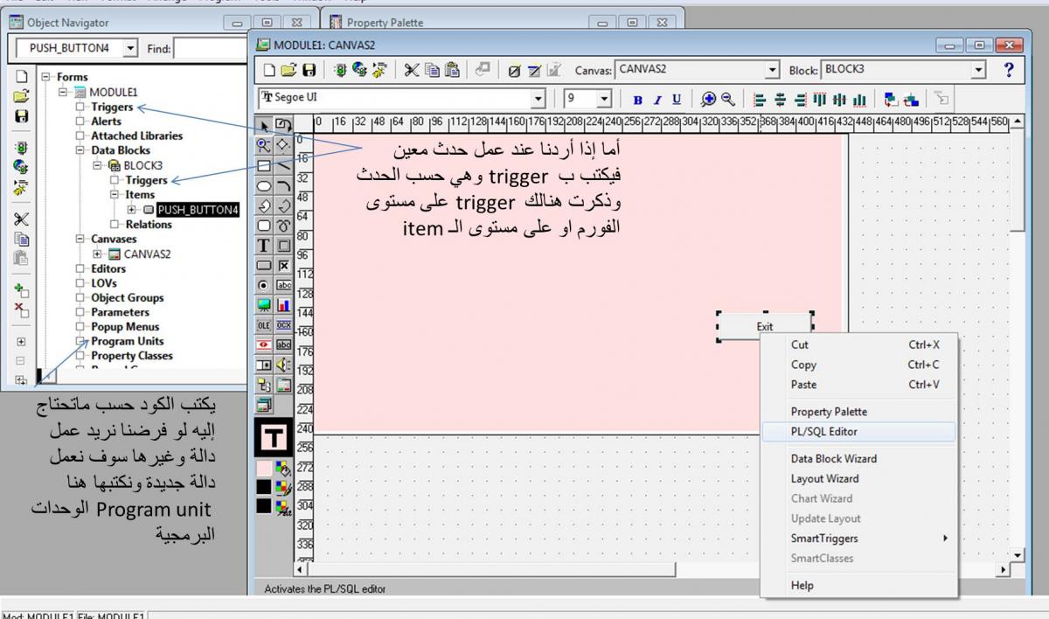Click the Find input field in Navigator
The height and width of the screenshot is (619, 1049).
(207, 49)
